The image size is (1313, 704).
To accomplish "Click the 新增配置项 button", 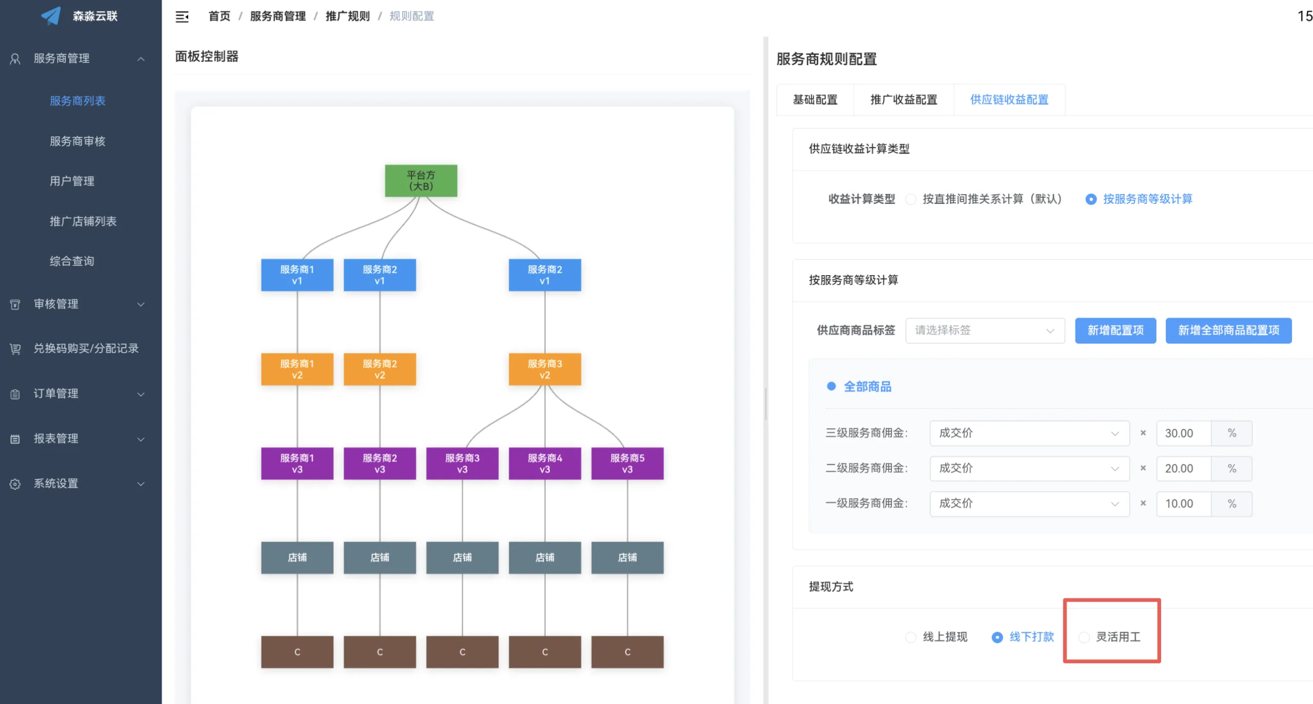I will pos(1116,330).
